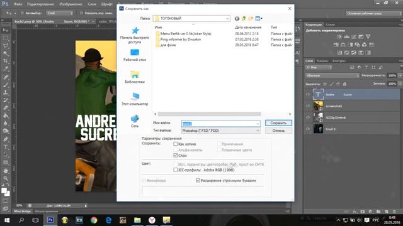Open the layer blend mode dropdown
This screenshot has height=226, width=403.
[332, 75]
